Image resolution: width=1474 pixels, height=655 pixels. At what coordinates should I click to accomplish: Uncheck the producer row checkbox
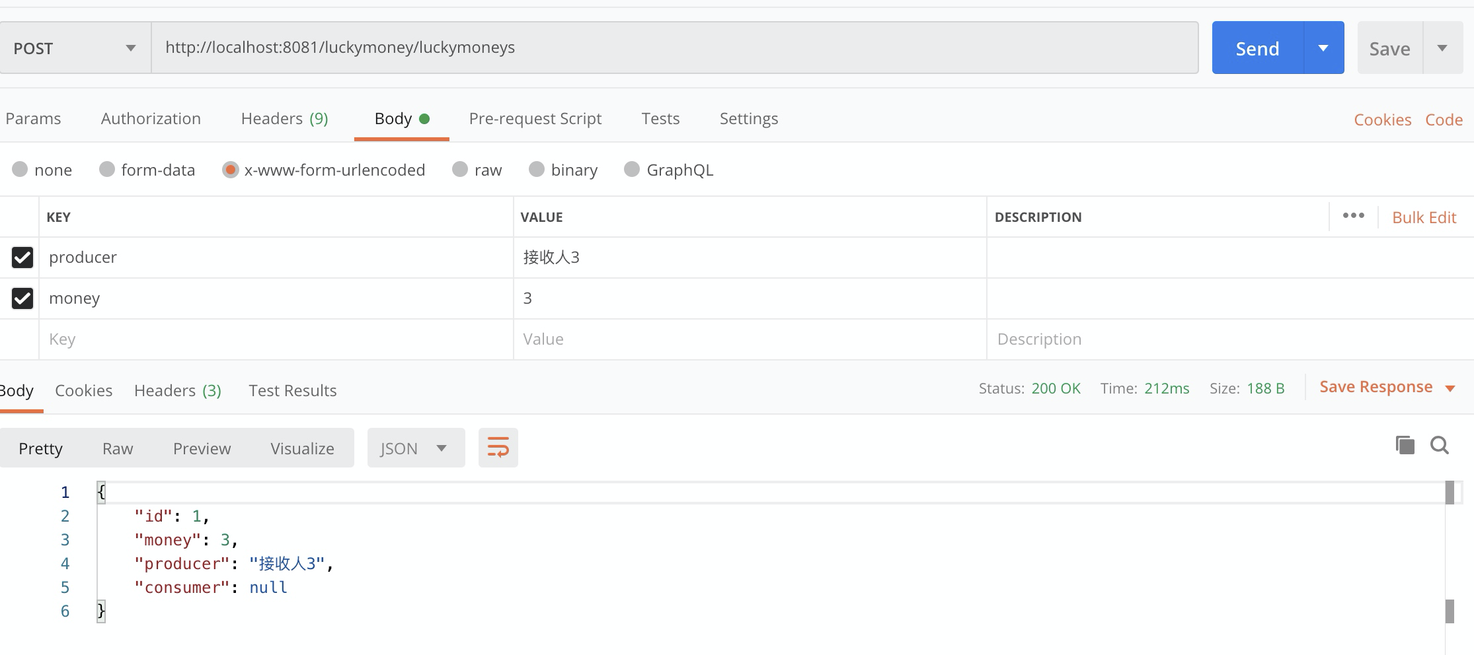(22, 257)
